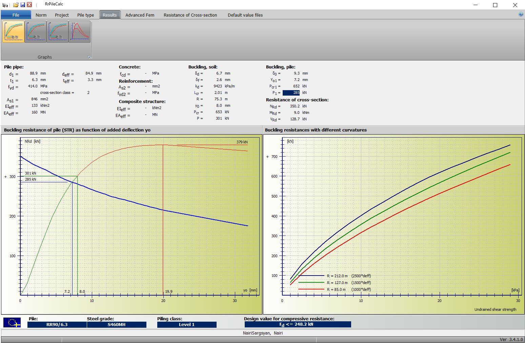Click the As1 value 846
The width and height of the screenshot is (525, 343).
pyautogui.click(x=34, y=99)
